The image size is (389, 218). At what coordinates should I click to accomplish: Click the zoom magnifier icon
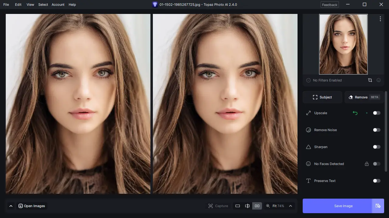pos(268,206)
